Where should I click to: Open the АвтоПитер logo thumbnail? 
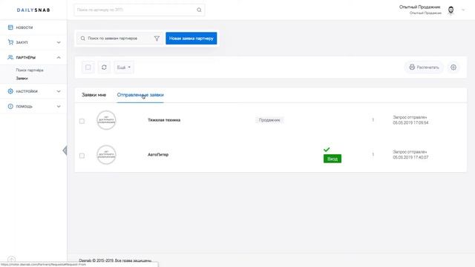click(106, 155)
